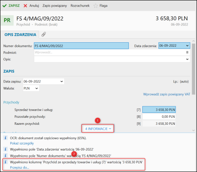Click the red X Anuluj icon

[25, 6]
